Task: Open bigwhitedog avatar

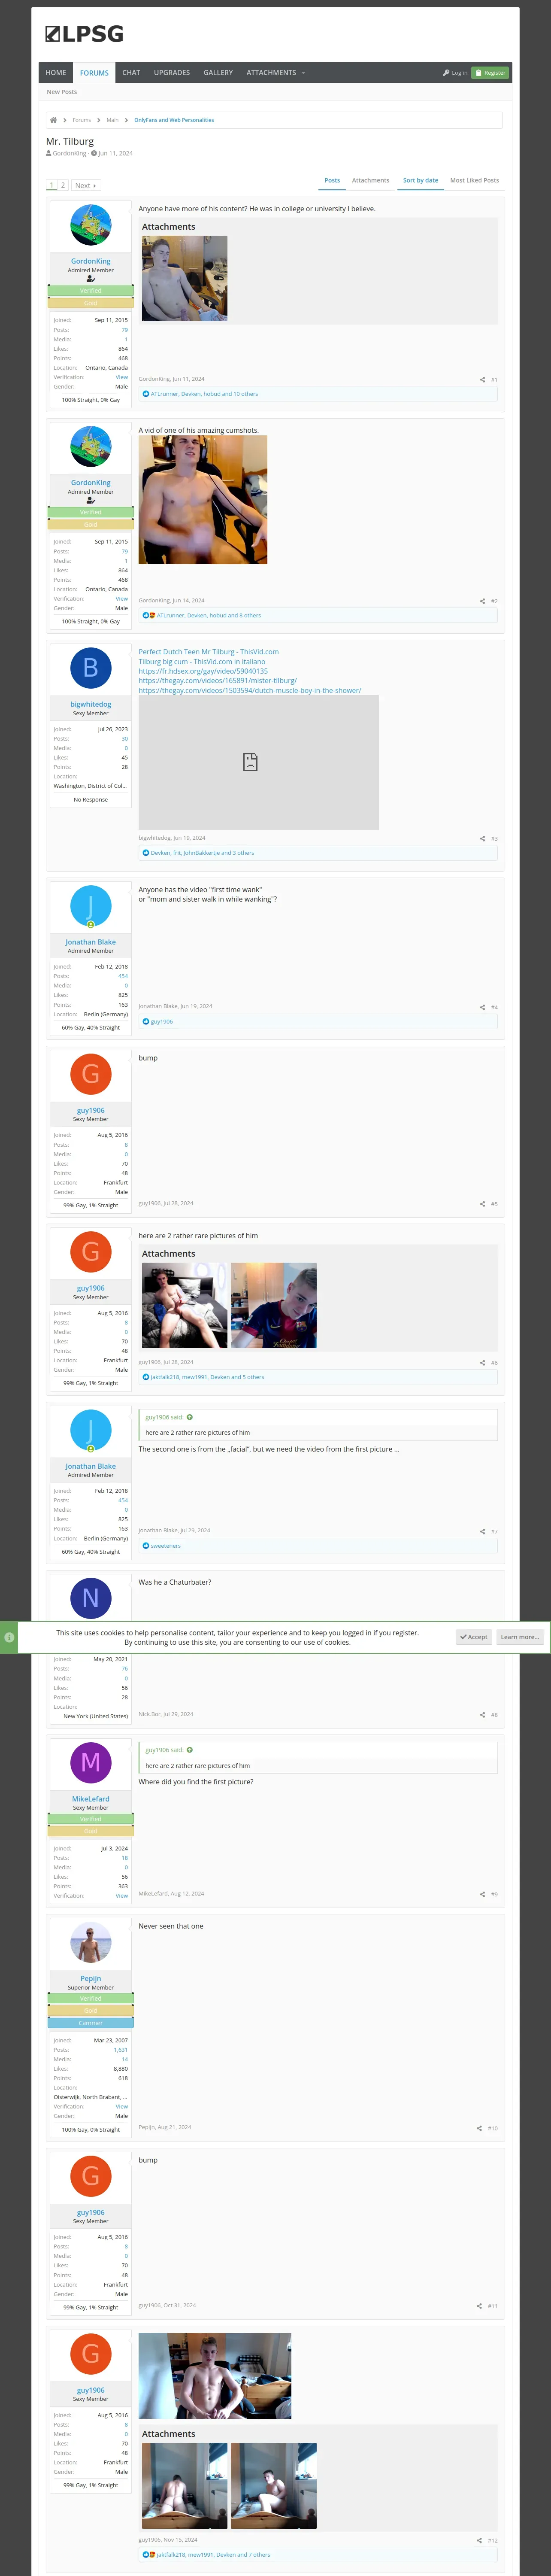Action: click(91, 668)
